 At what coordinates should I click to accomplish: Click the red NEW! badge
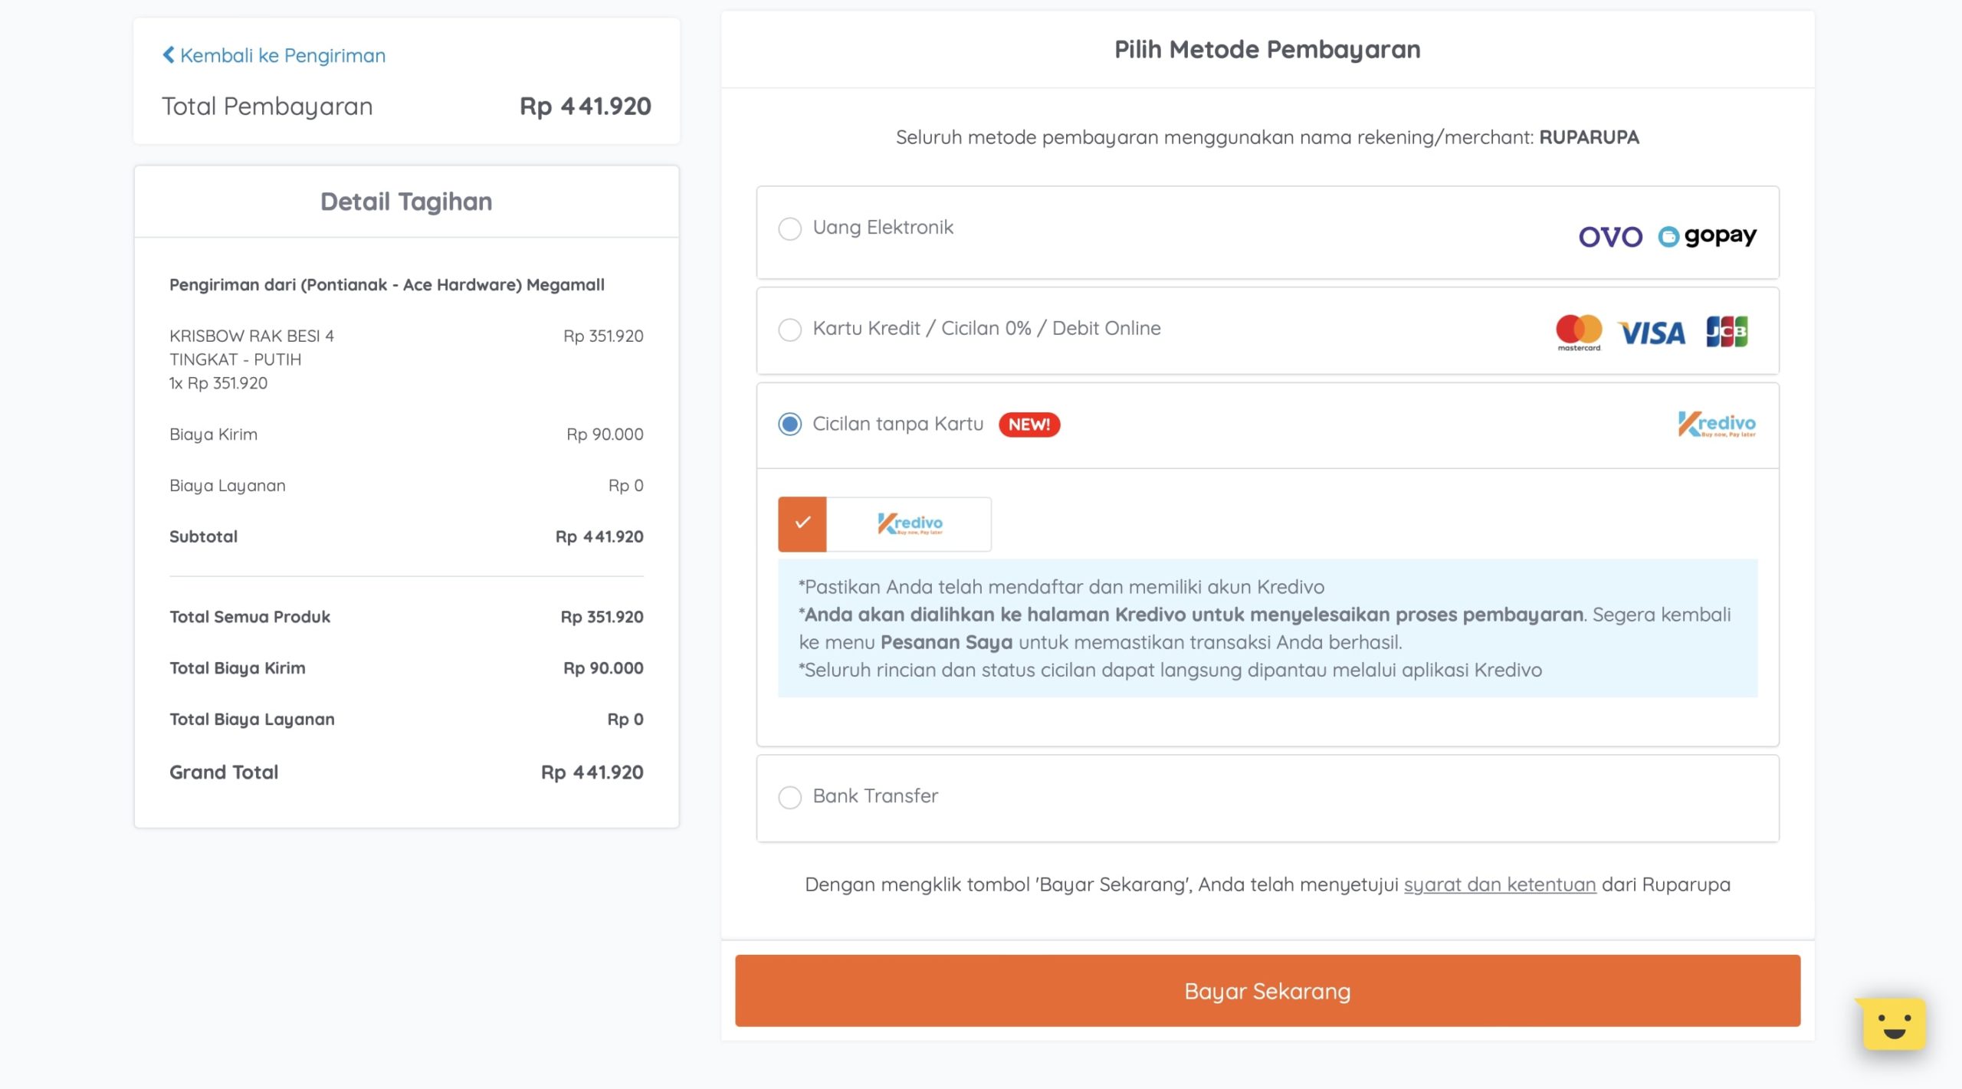point(1029,425)
